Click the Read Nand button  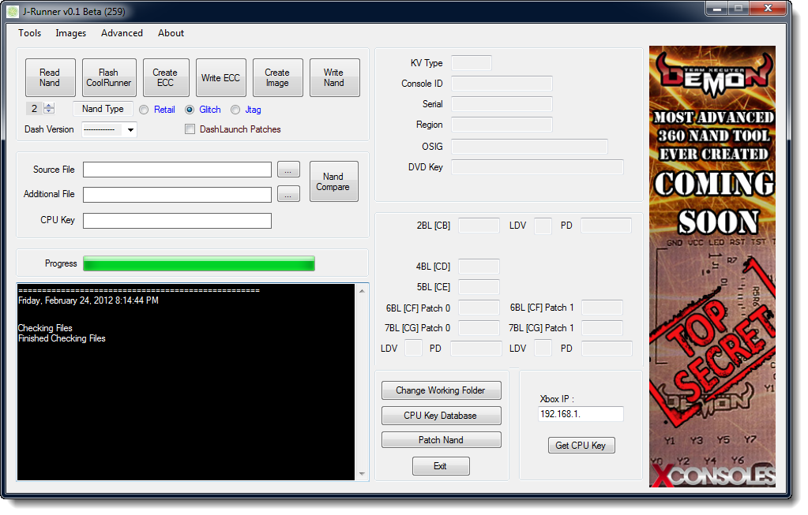50,78
